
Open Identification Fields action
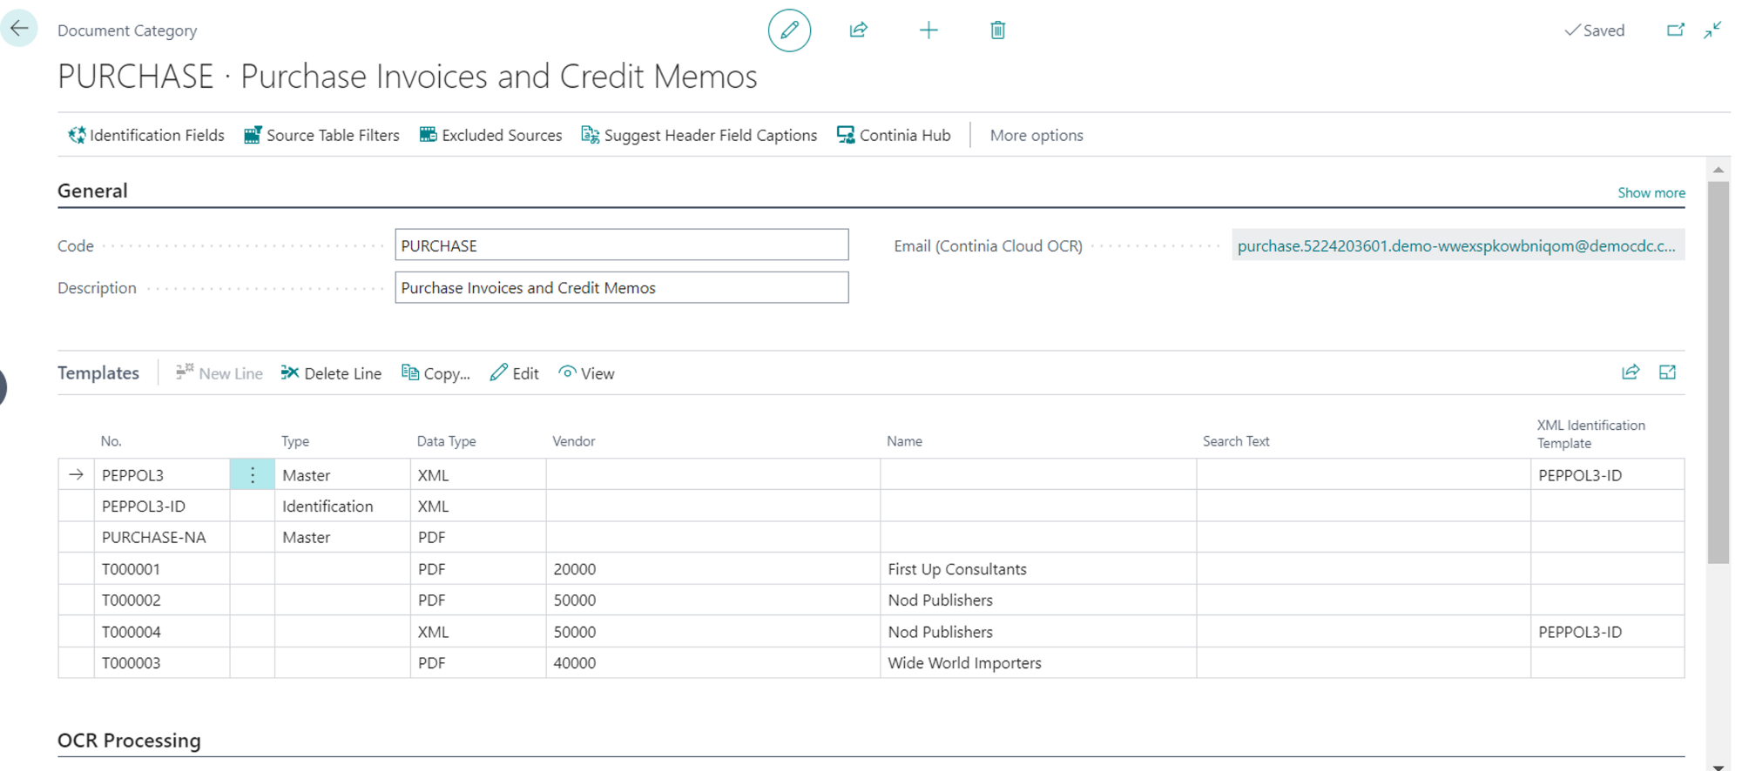146,135
